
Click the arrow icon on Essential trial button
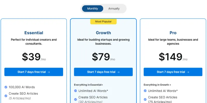(49, 72)
